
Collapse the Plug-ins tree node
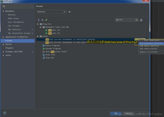click(38, 24)
